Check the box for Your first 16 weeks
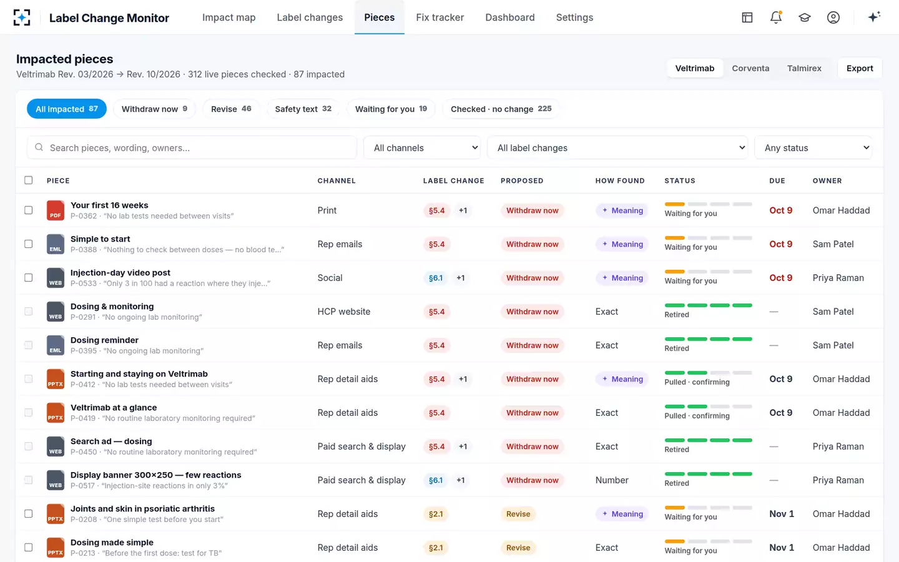The image size is (899, 562). click(29, 210)
